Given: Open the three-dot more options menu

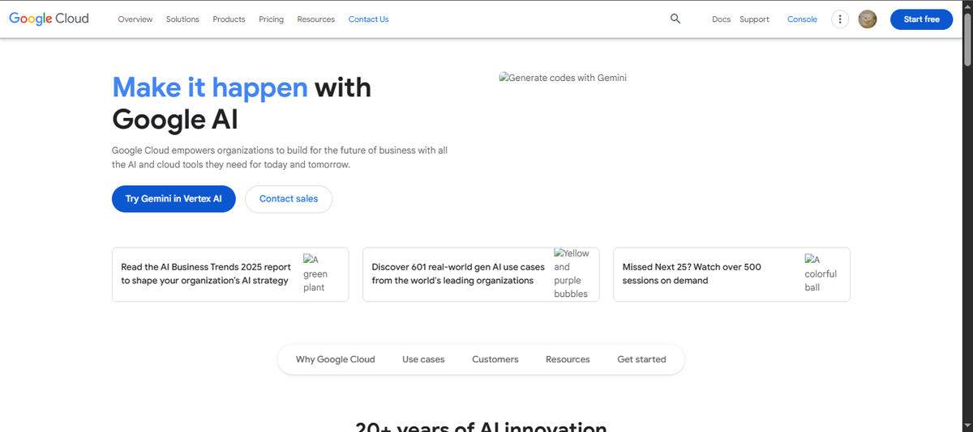Looking at the screenshot, I should [x=840, y=19].
